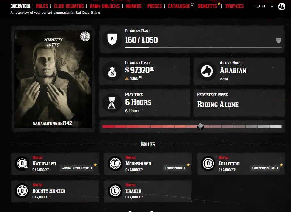Click the character portrait card

click(x=53, y=79)
